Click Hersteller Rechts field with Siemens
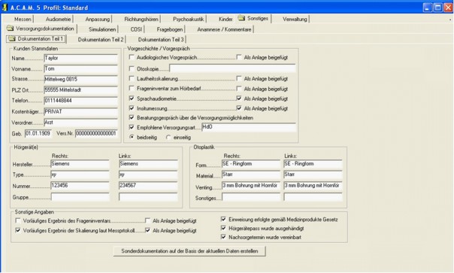 point(80,164)
